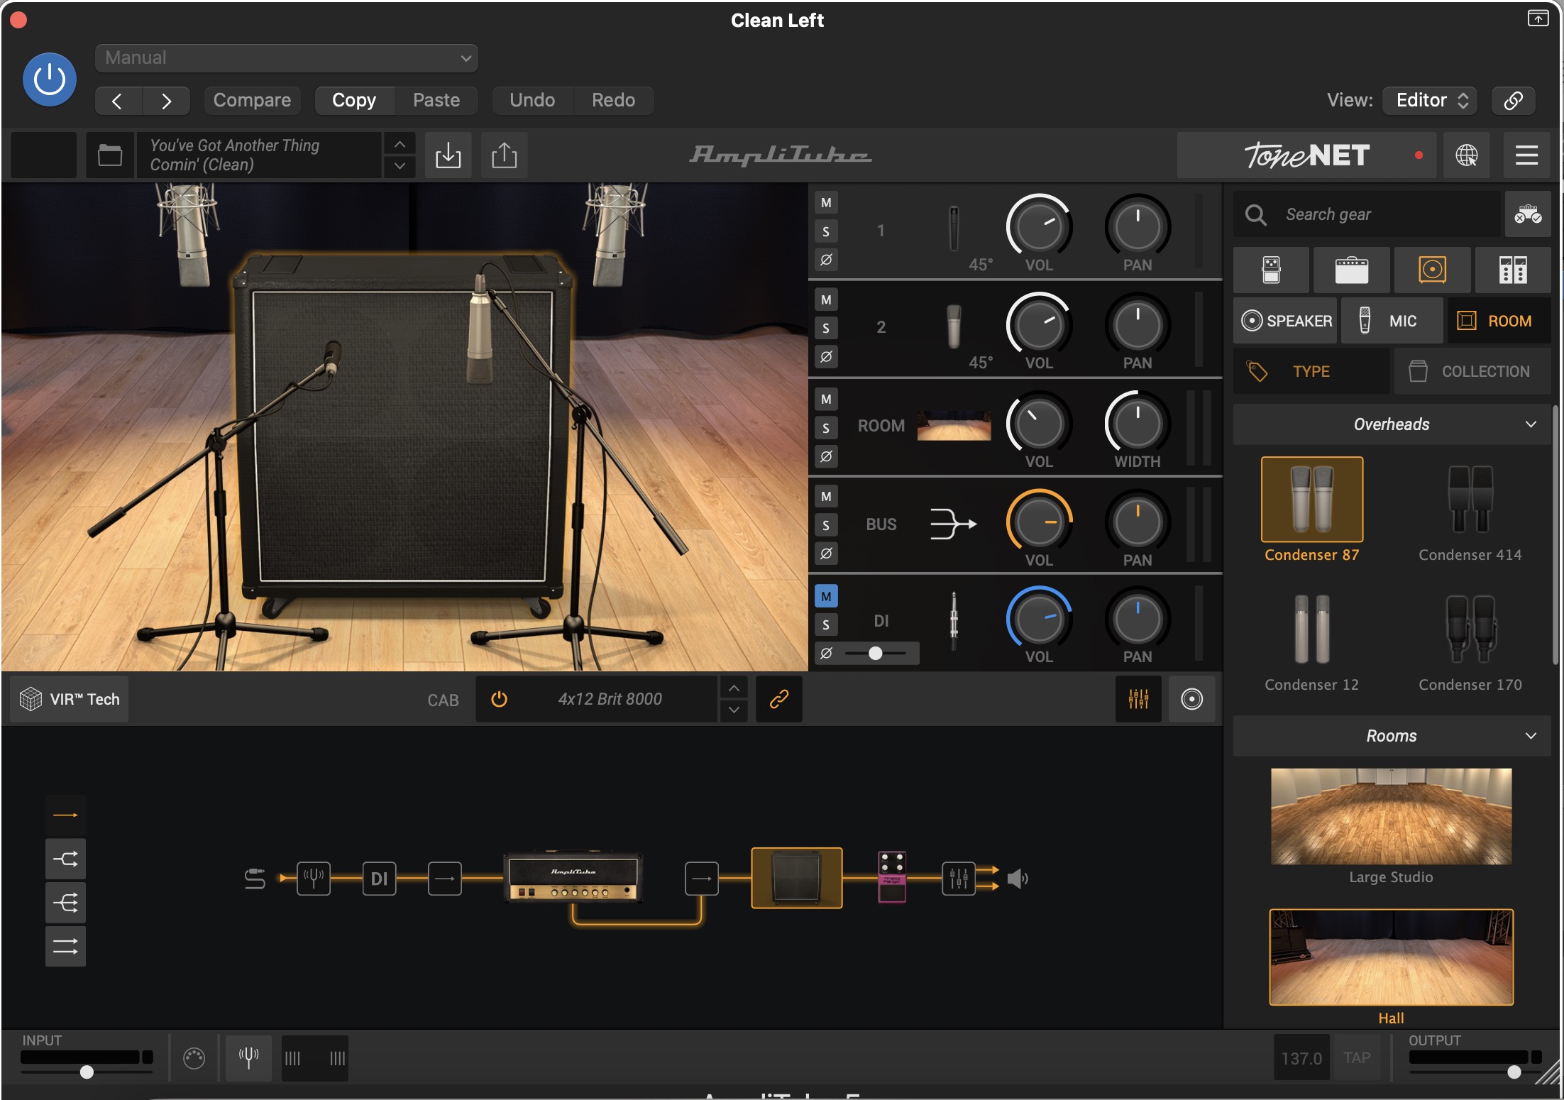Open the preset folder browser icon
Image resolution: width=1564 pixels, height=1100 pixels.
point(109,155)
